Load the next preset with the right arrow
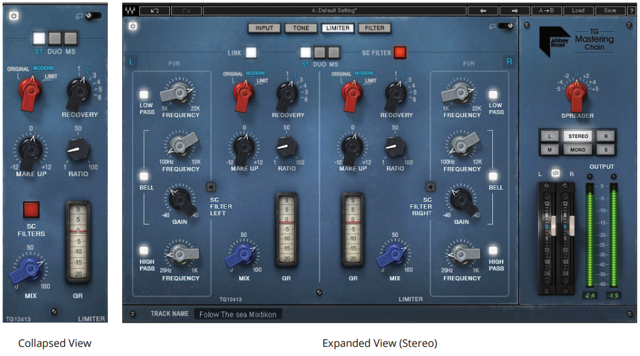Screen dimensions: 640x356 coord(514,10)
